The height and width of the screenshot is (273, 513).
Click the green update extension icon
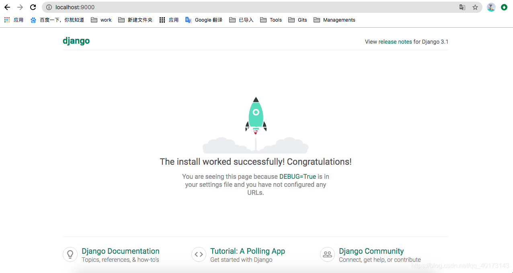tap(504, 7)
